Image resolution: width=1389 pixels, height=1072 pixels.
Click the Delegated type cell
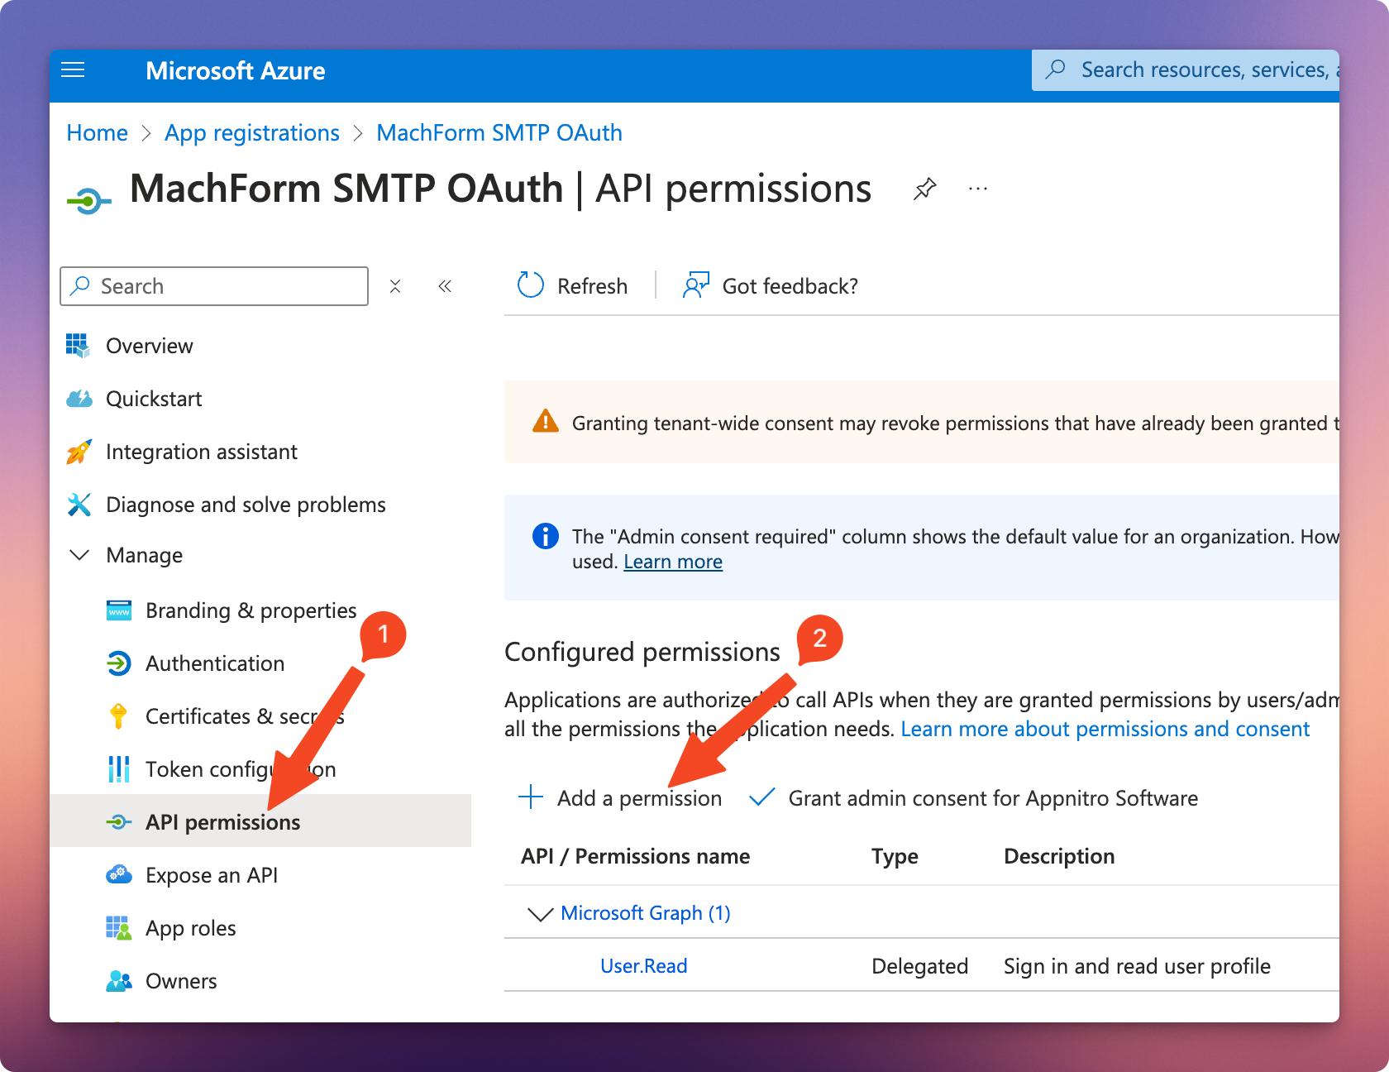(x=920, y=966)
